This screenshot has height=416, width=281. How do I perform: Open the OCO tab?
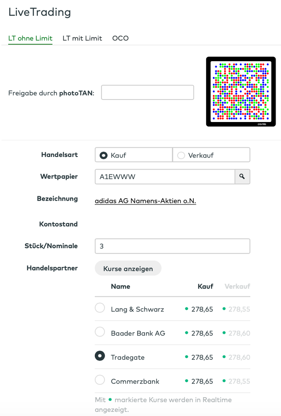pyautogui.click(x=120, y=38)
